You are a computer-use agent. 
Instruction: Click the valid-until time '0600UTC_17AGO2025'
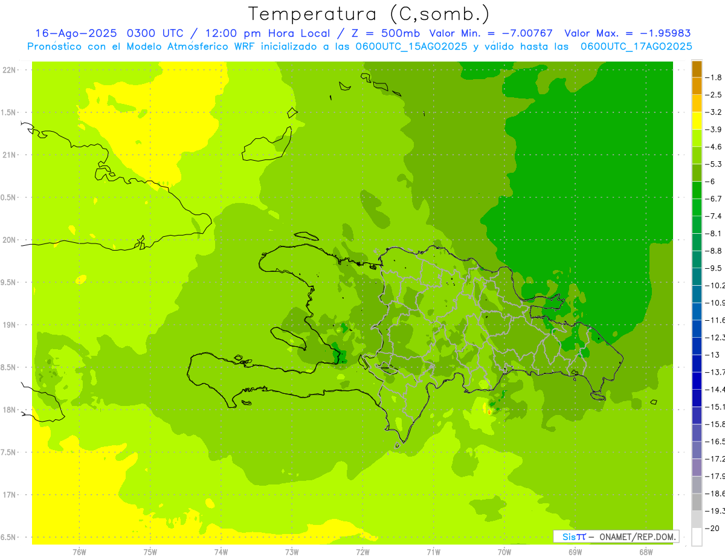[x=636, y=47]
